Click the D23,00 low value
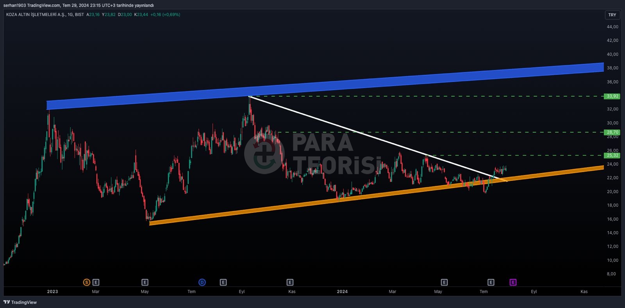 click(125, 14)
